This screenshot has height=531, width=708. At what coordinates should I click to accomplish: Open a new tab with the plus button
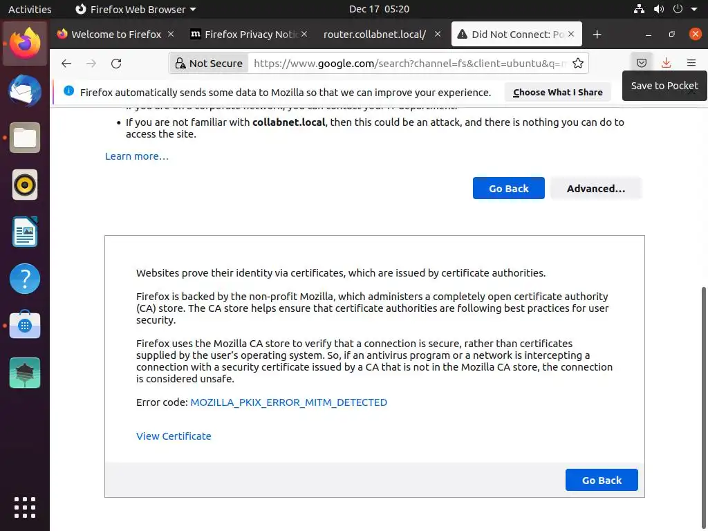597,34
